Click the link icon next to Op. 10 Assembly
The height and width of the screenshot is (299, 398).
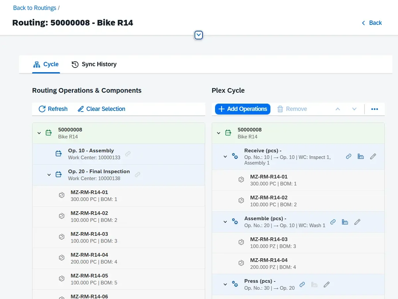click(128, 154)
